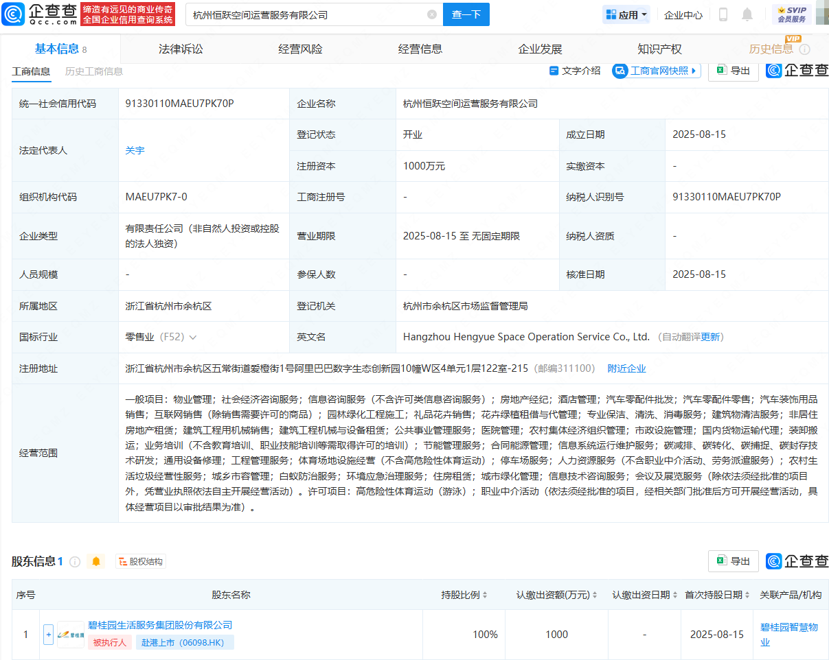Click 组织机构代码 value MAEU7PK7-0
829x660 pixels.
[x=157, y=197]
